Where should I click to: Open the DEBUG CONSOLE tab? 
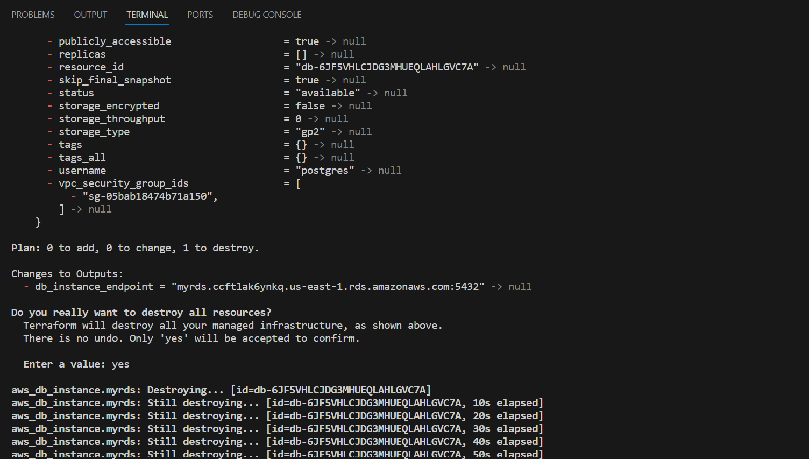[266, 15]
